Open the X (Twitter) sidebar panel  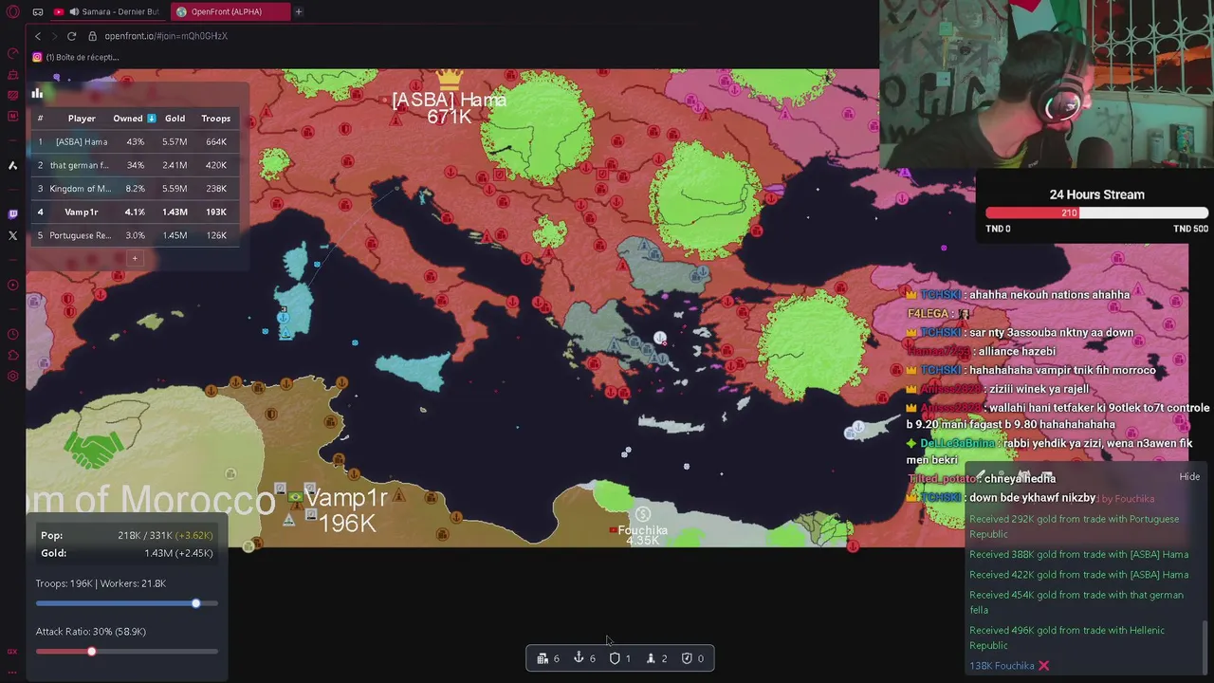pos(12,235)
